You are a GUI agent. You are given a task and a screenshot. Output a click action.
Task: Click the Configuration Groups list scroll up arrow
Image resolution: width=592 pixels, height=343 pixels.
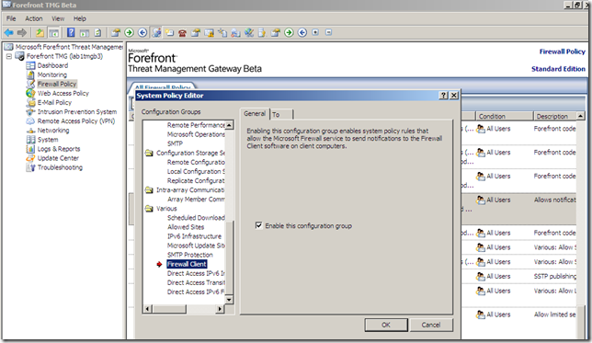(229, 125)
